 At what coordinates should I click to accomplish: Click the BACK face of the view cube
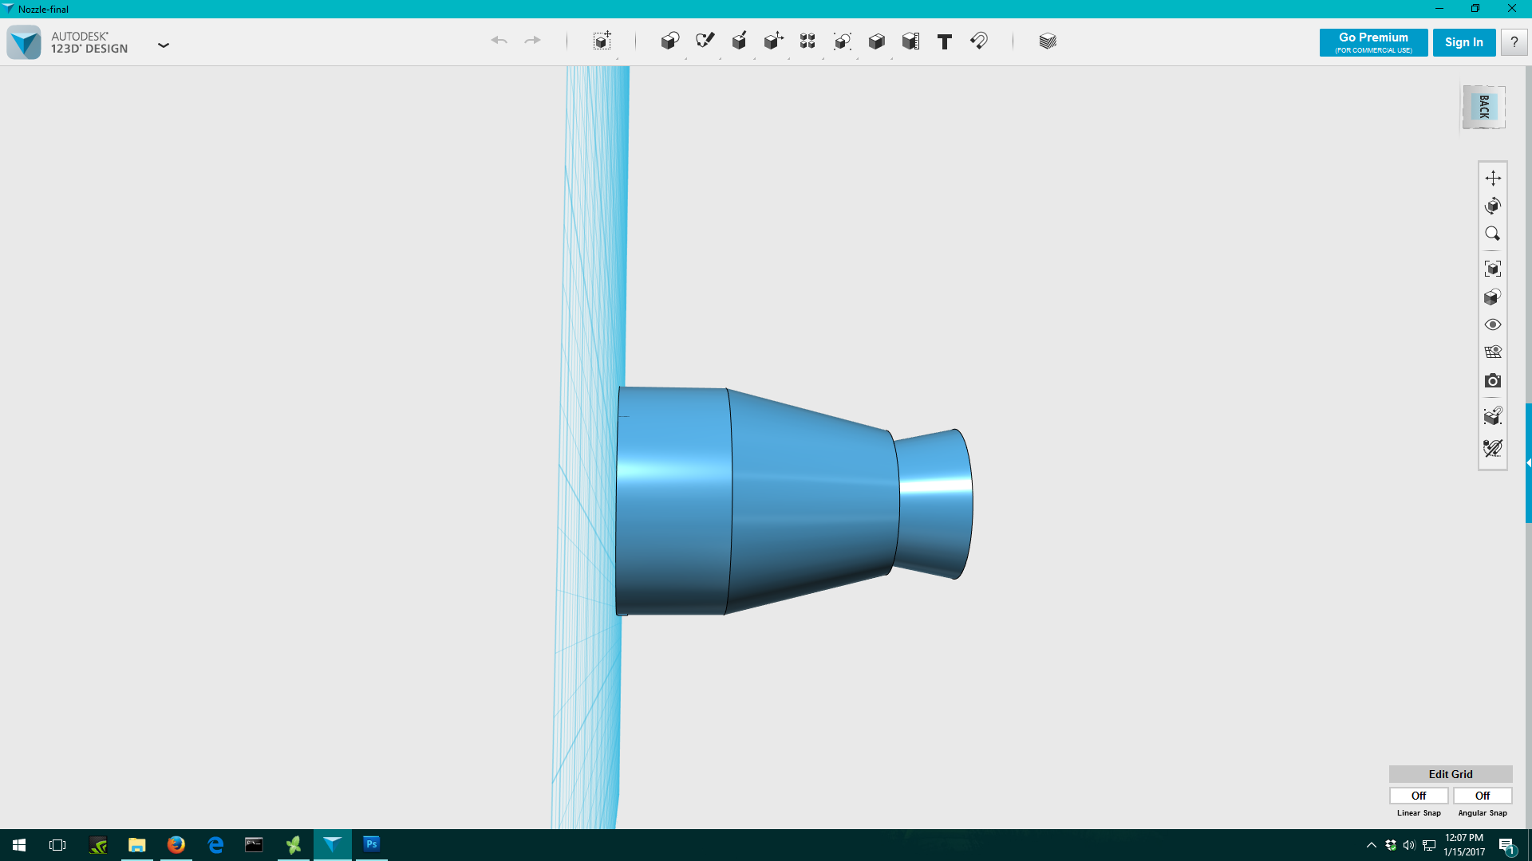[x=1483, y=106]
